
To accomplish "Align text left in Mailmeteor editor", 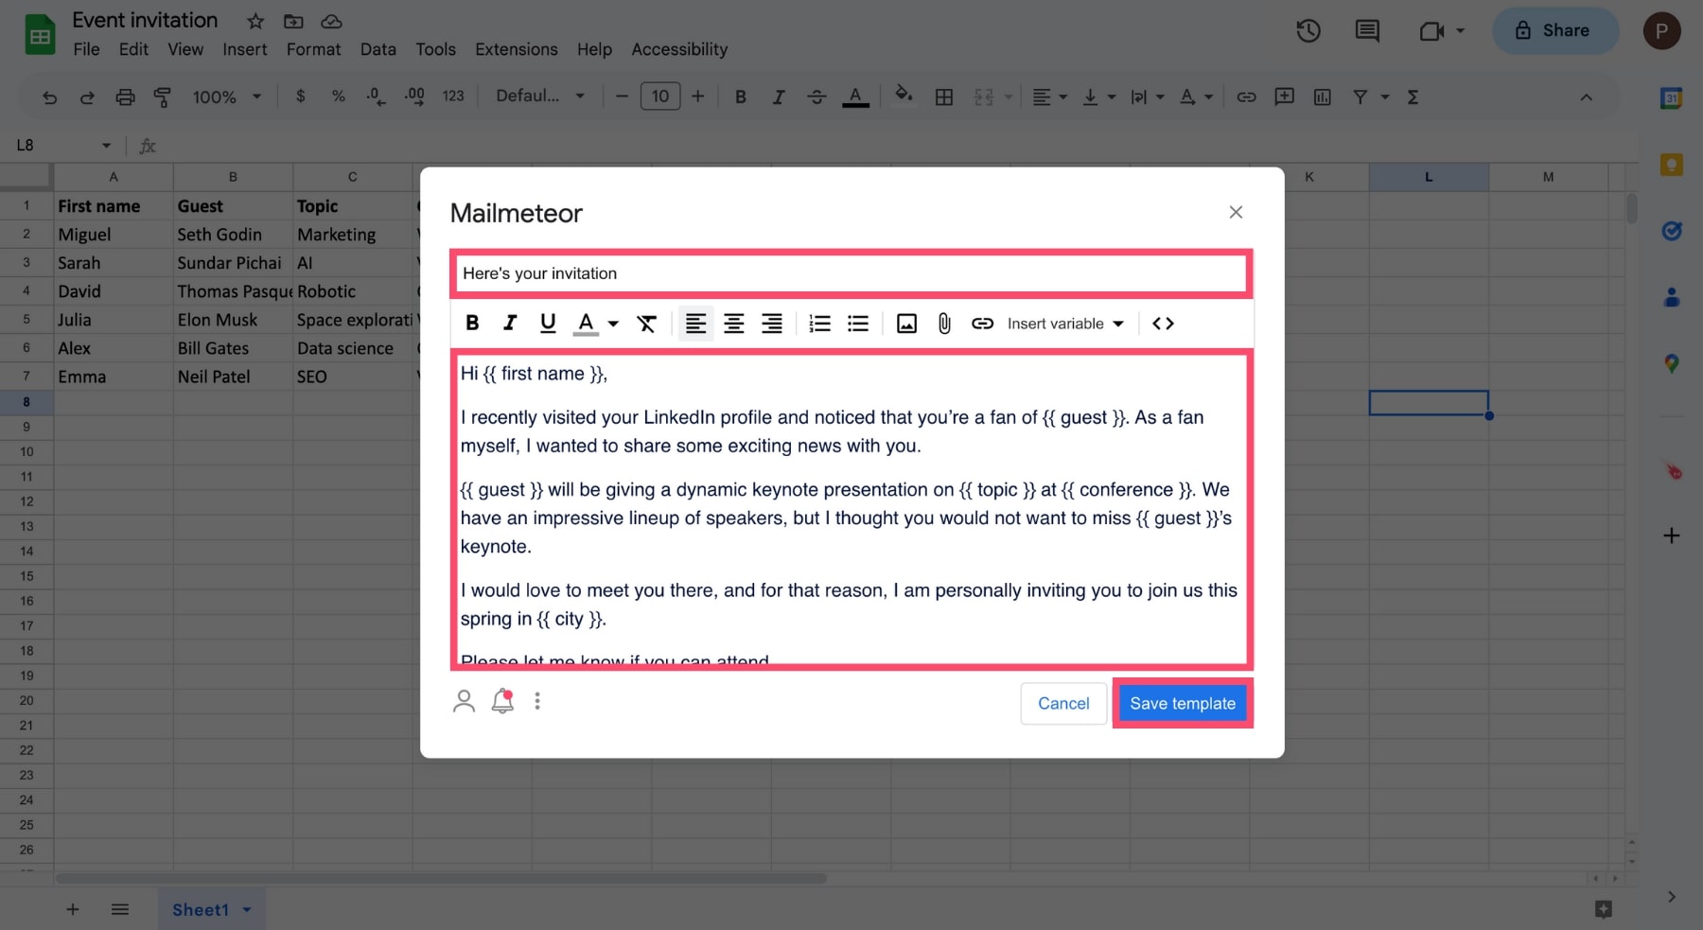I will 695,324.
